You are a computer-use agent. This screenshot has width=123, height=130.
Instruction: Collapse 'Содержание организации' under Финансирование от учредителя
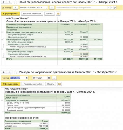(x=3, y=44)
